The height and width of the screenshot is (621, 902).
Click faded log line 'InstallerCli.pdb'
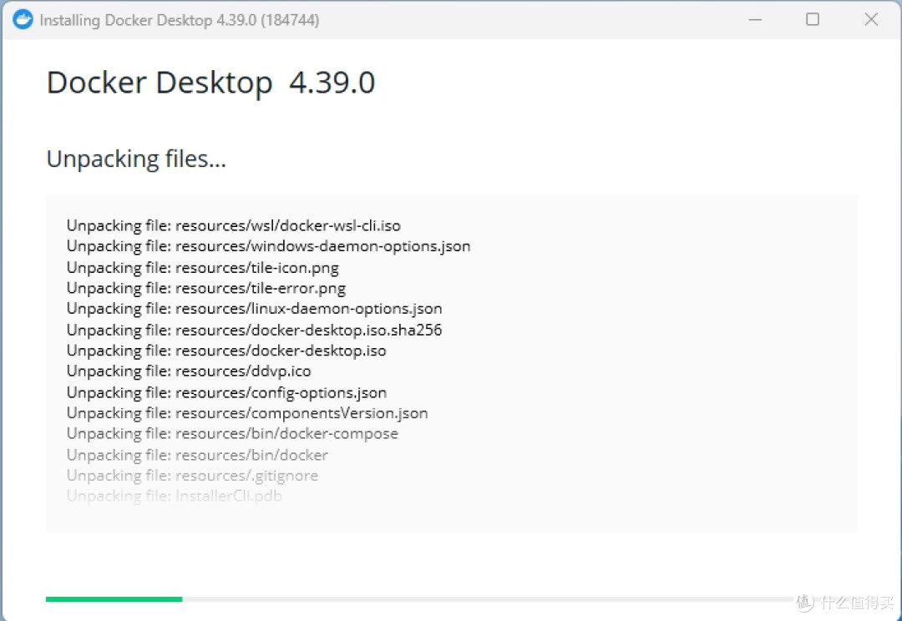[175, 497]
